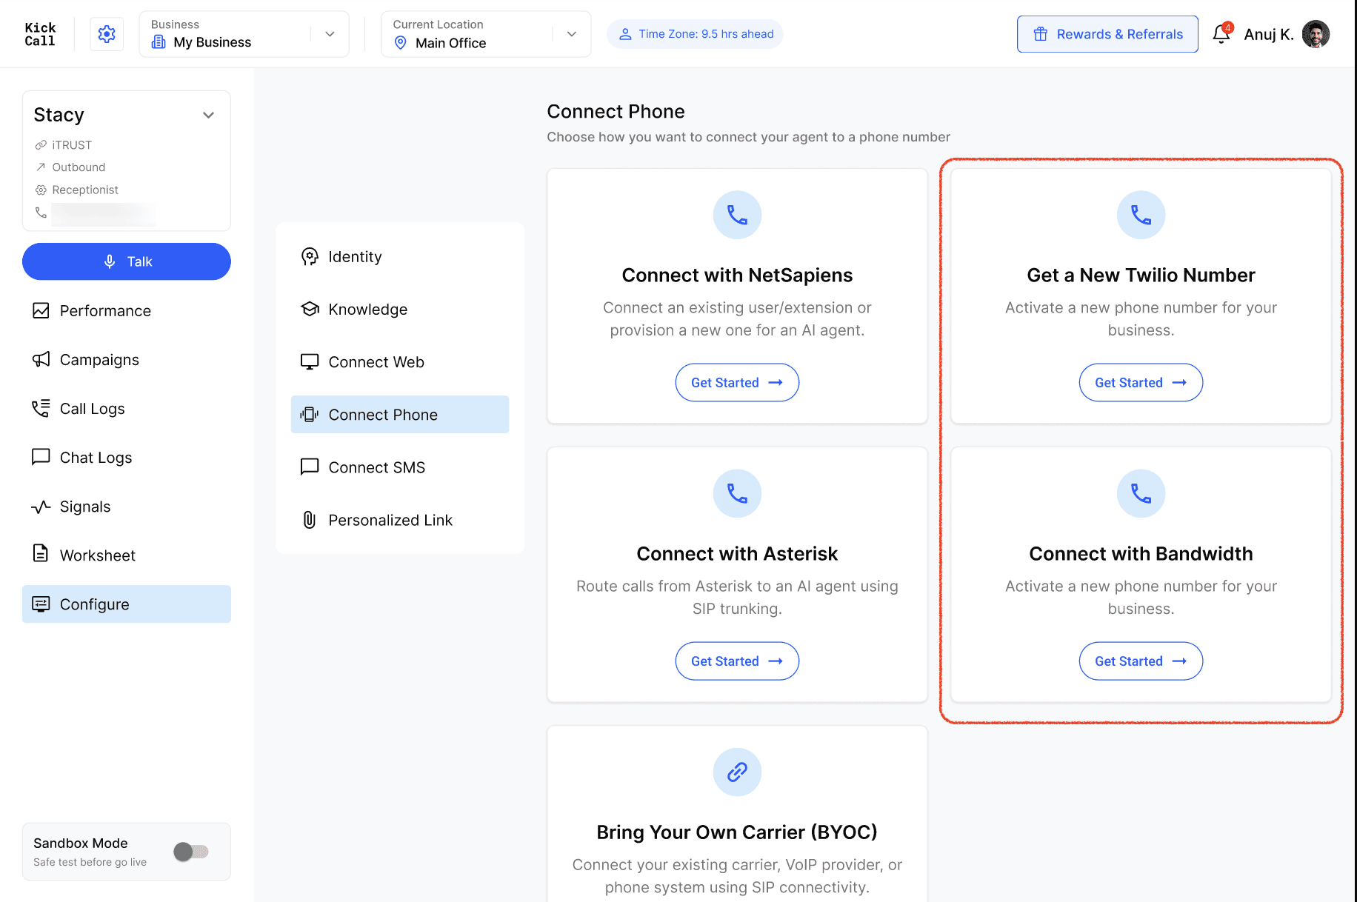This screenshot has width=1357, height=902.
Task: View Chat Logs
Action: coord(127,457)
